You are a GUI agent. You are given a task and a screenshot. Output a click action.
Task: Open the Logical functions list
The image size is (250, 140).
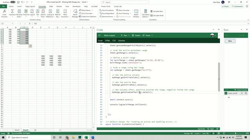(32, 13)
